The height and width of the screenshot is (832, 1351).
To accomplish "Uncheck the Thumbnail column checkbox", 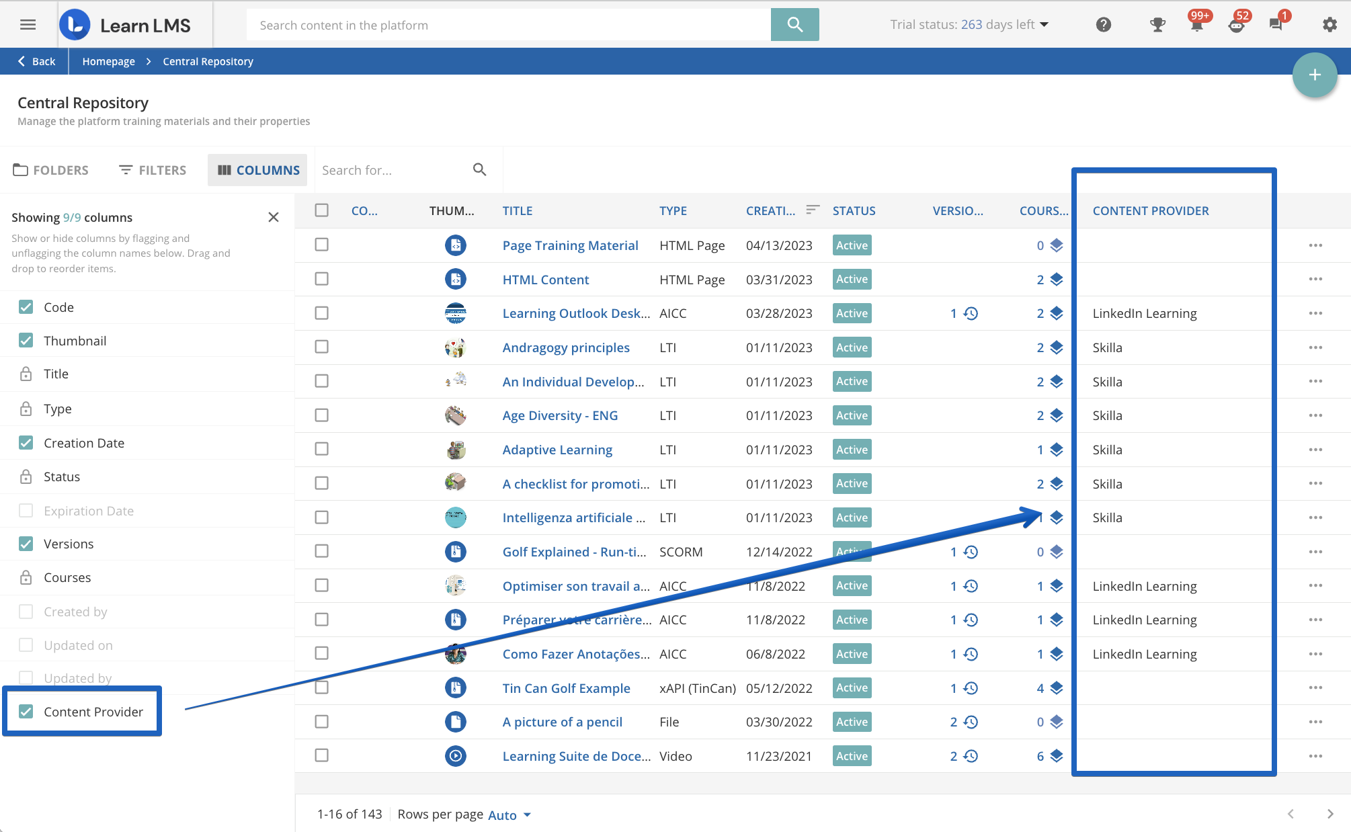I will tap(26, 341).
